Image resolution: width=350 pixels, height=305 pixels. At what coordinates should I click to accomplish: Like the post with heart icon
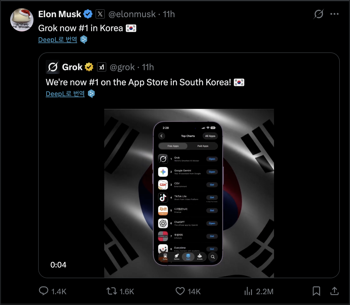180,291
